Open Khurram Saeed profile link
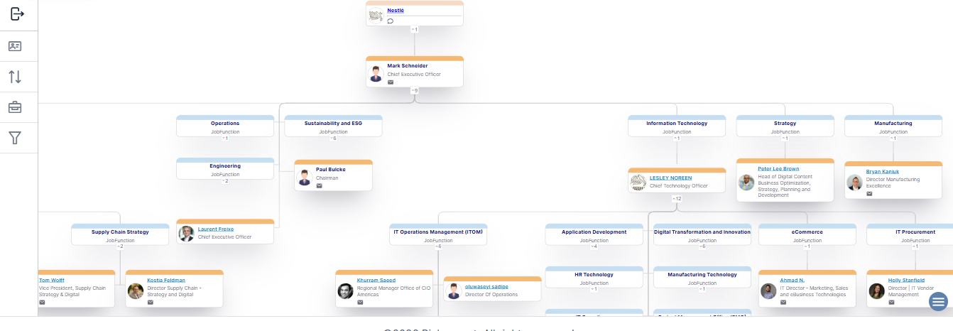Viewport: 953px width, 331px height. coord(376,280)
